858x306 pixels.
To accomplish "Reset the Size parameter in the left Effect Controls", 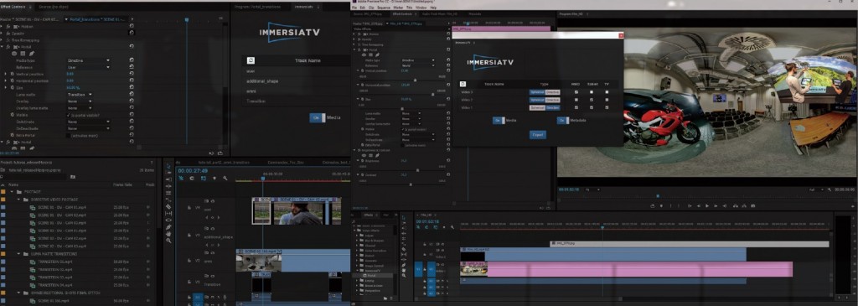I will click(132, 87).
